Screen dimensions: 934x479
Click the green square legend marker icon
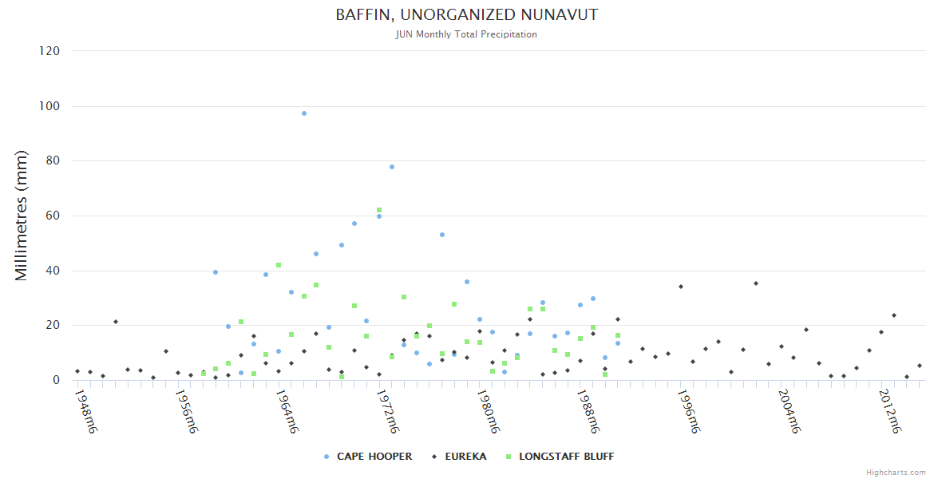click(x=509, y=457)
